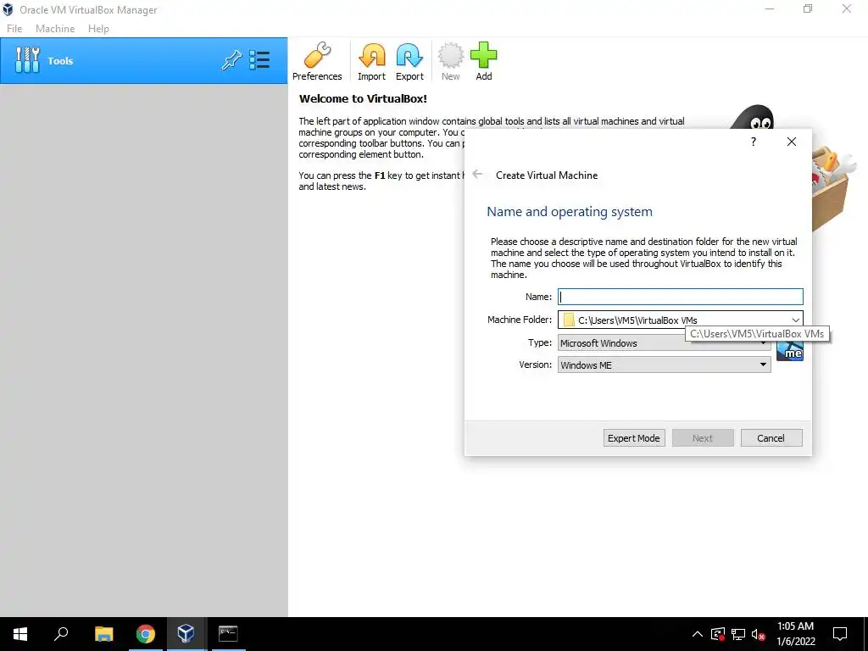Open the Machine menu

55,29
